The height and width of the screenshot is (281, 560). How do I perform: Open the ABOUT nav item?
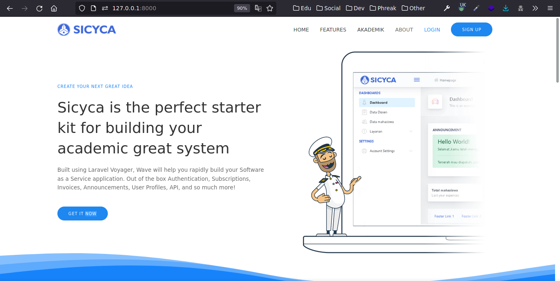[x=404, y=29]
